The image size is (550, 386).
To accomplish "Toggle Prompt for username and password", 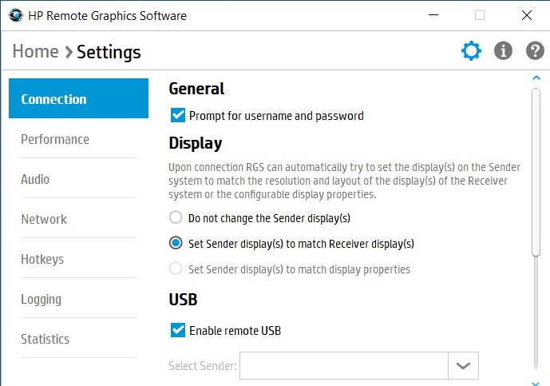I will 178,116.
